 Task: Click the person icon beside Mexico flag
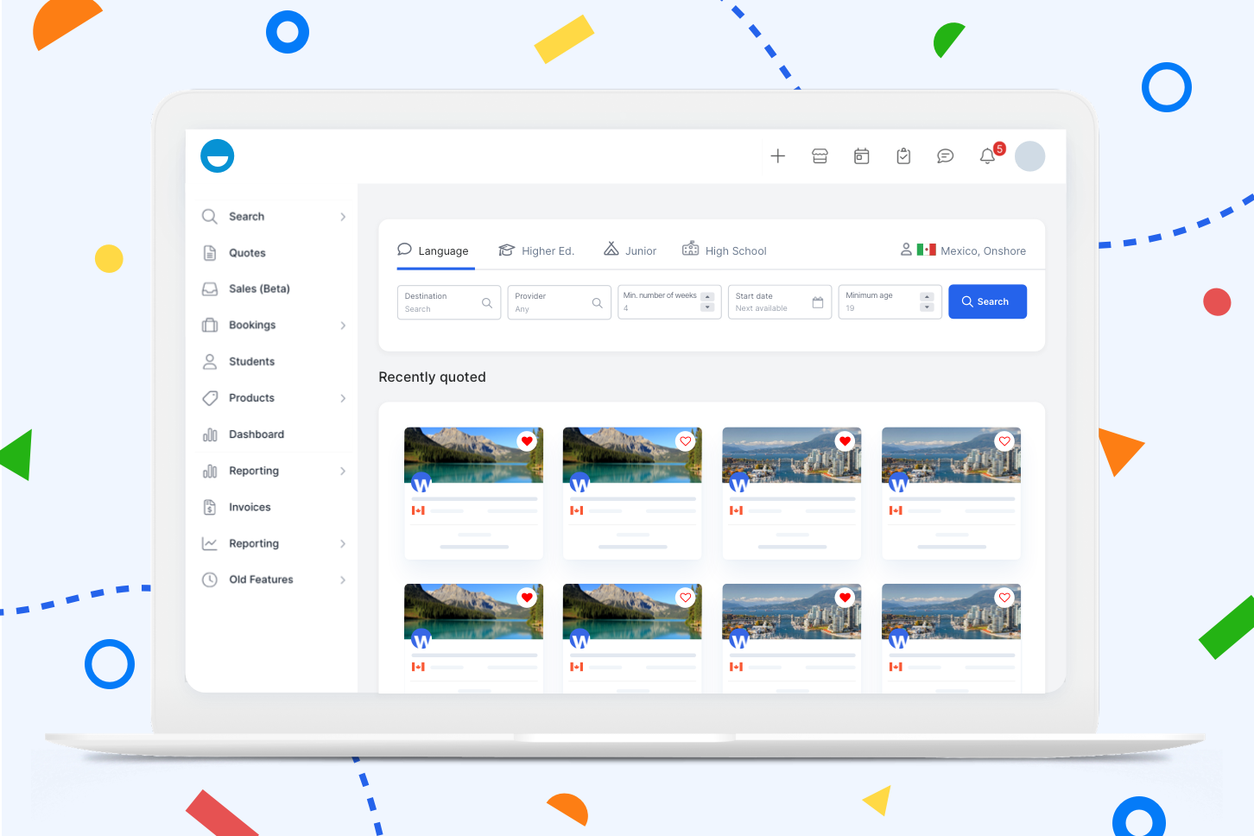tap(906, 250)
